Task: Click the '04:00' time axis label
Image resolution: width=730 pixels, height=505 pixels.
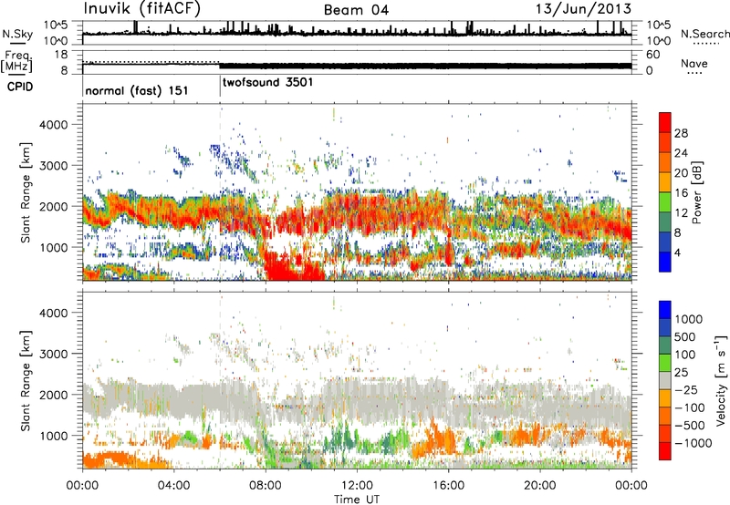Action: [173, 486]
